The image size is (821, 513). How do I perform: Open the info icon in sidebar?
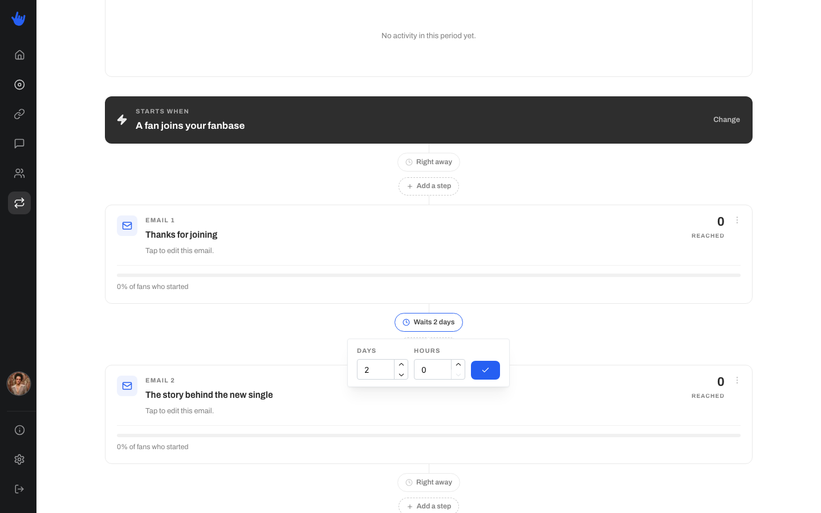click(19, 430)
